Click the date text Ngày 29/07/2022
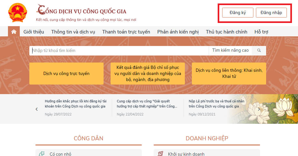This screenshot has height=156, width=298. (58, 114)
